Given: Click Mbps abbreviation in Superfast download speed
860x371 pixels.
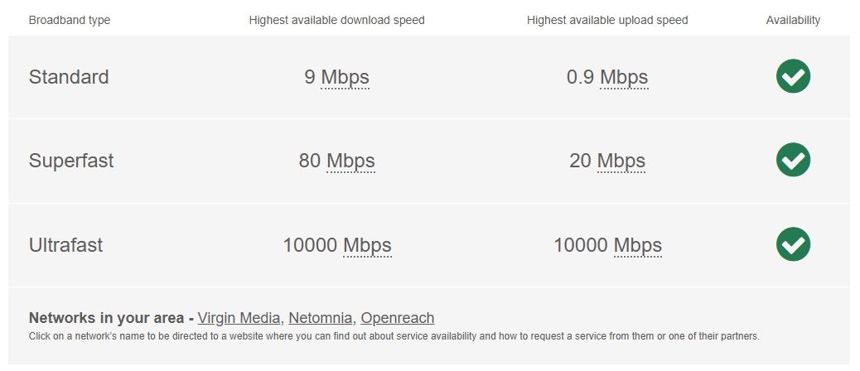Looking at the screenshot, I should tap(350, 161).
